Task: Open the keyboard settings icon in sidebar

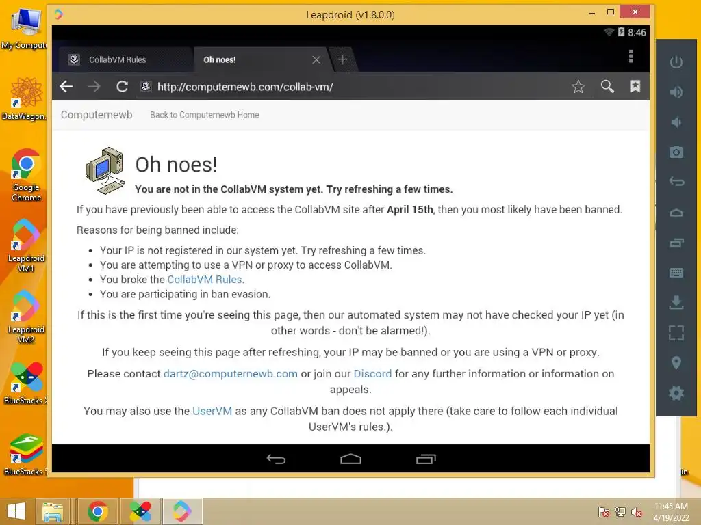Action: [676, 272]
